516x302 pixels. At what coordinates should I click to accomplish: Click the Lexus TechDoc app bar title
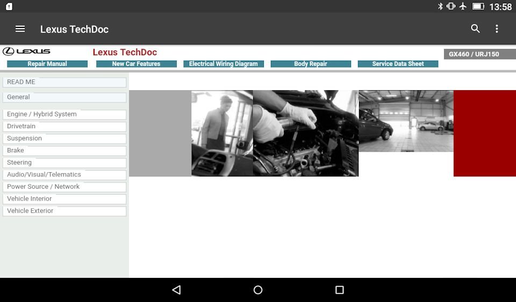pos(74,29)
